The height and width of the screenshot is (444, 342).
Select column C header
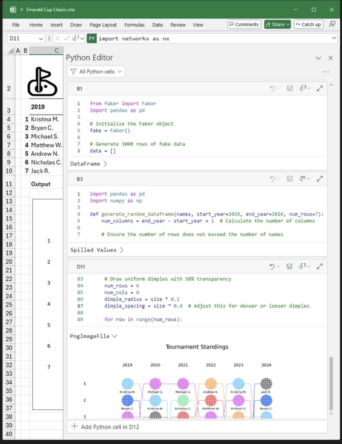click(46, 50)
